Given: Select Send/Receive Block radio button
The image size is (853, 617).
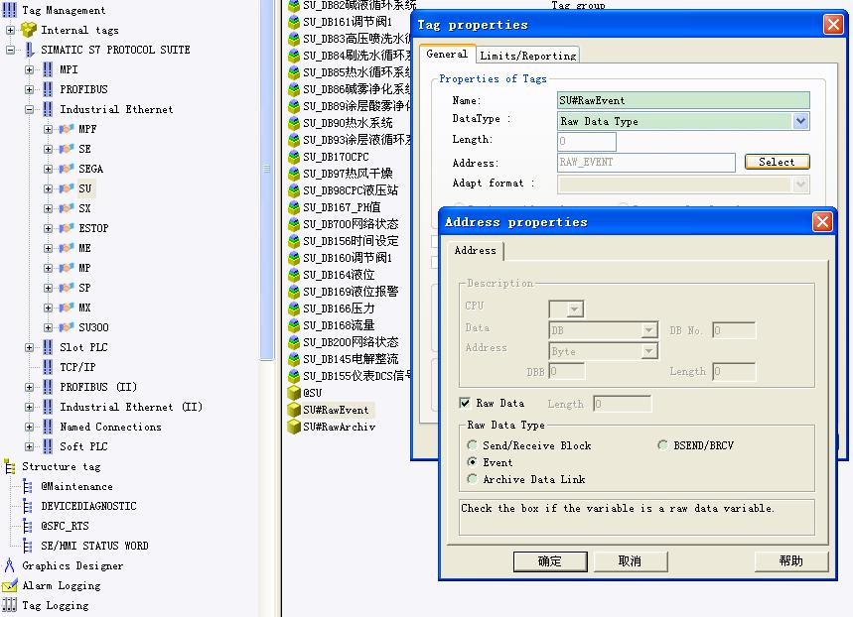Looking at the screenshot, I should (472, 445).
